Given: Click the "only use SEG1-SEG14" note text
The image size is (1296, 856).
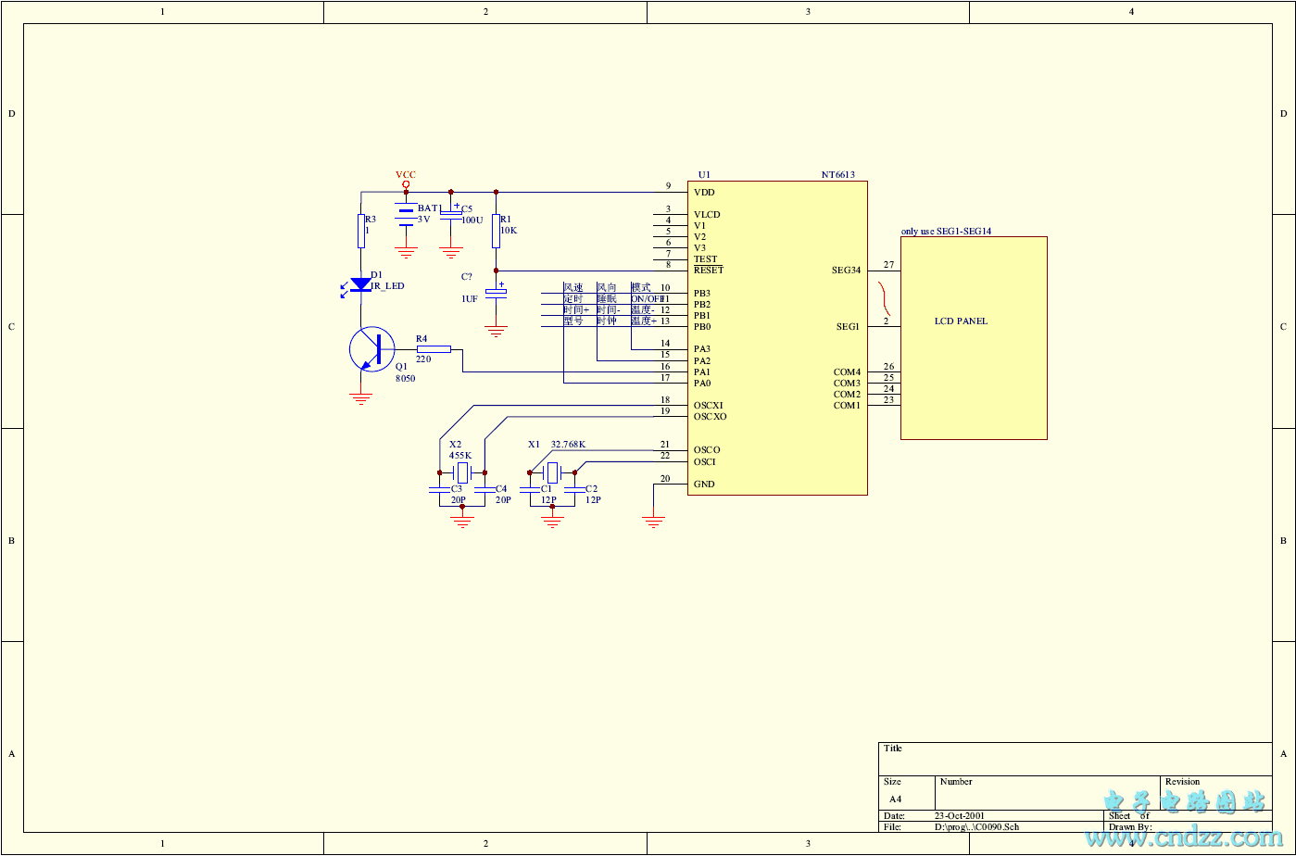Looking at the screenshot, I should click(x=946, y=231).
